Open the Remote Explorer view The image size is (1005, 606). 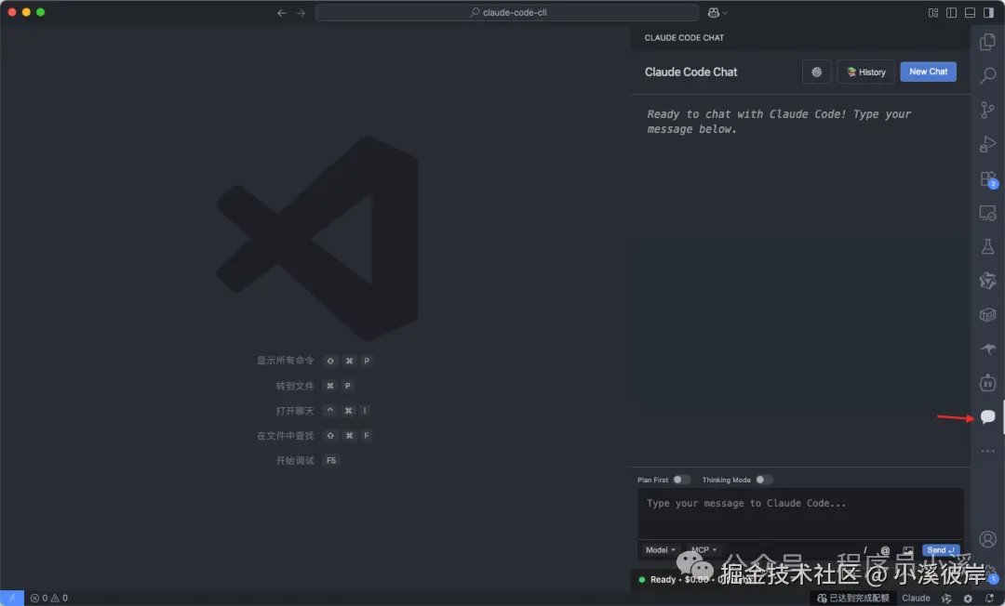(987, 213)
